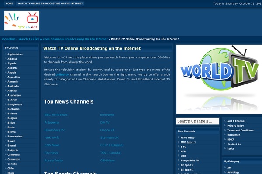The image size is (262, 174).
Task: Watch Fox News channel
Action: click(x=51, y=153)
